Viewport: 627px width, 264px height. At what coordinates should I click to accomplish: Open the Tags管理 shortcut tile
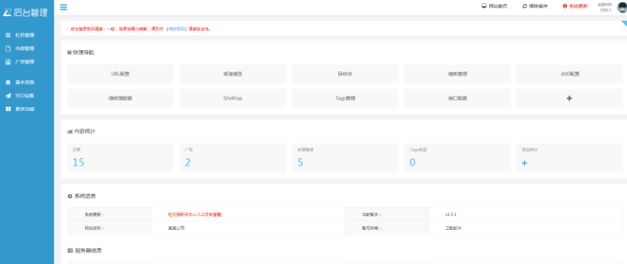345,99
